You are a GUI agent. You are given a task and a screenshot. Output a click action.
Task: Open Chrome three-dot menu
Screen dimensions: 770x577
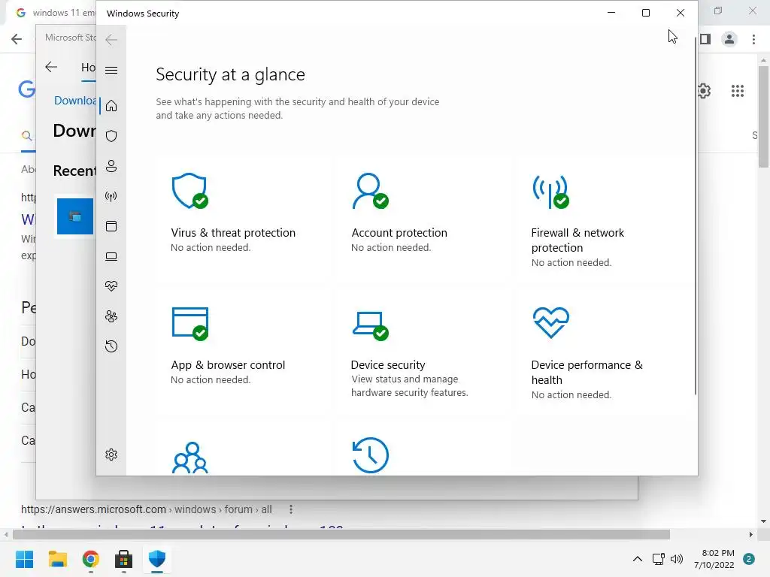coord(753,39)
